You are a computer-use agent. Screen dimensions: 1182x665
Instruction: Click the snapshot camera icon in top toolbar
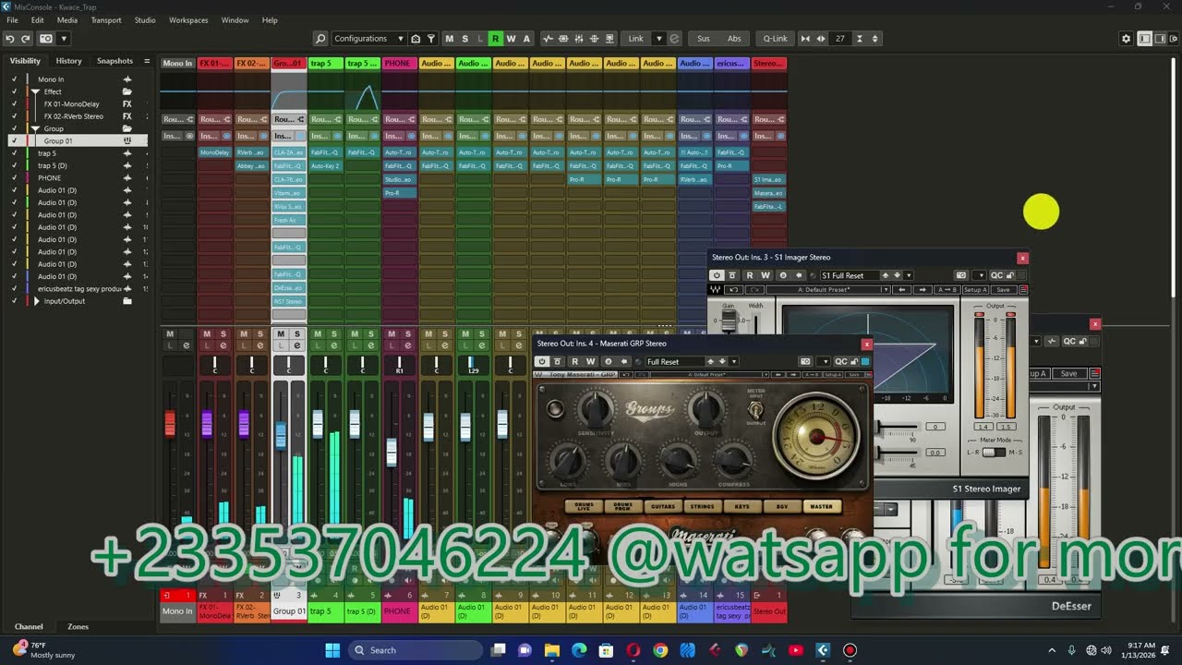click(48, 39)
